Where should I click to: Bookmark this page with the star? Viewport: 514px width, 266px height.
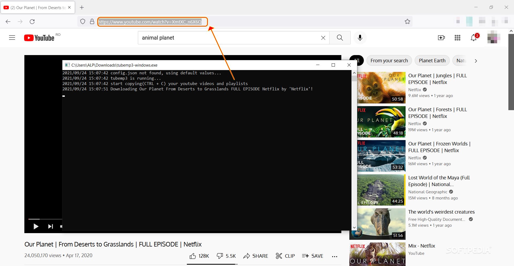pos(407,22)
